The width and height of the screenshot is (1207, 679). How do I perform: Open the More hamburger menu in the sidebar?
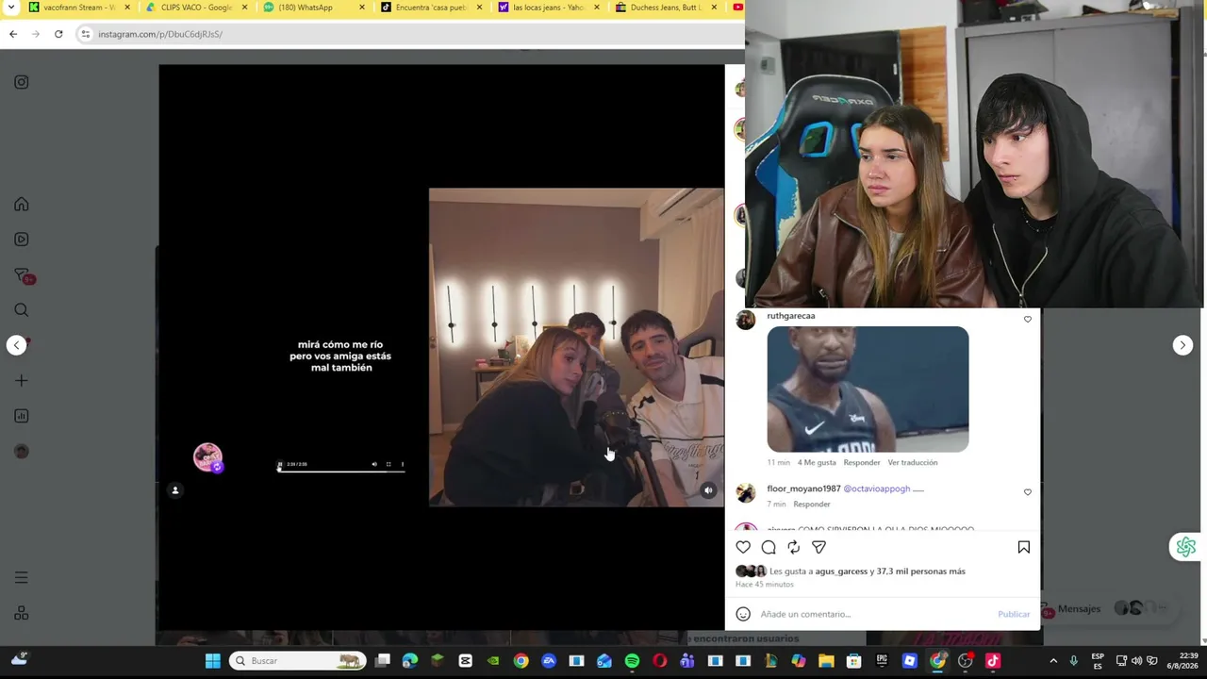(22, 578)
